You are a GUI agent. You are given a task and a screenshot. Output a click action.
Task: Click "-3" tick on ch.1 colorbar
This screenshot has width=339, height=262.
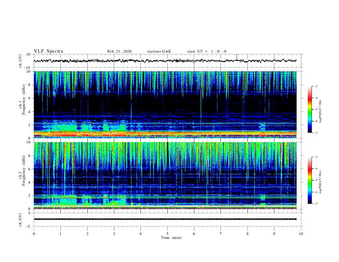pyautogui.click(x=315, y=86)
